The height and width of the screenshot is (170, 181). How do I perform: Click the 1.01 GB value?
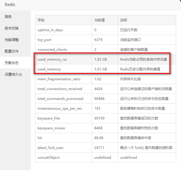tap(101, 69)
